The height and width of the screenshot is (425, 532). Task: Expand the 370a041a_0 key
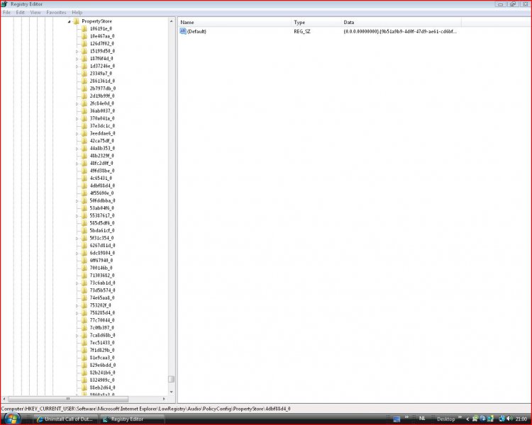coord(77,118)
